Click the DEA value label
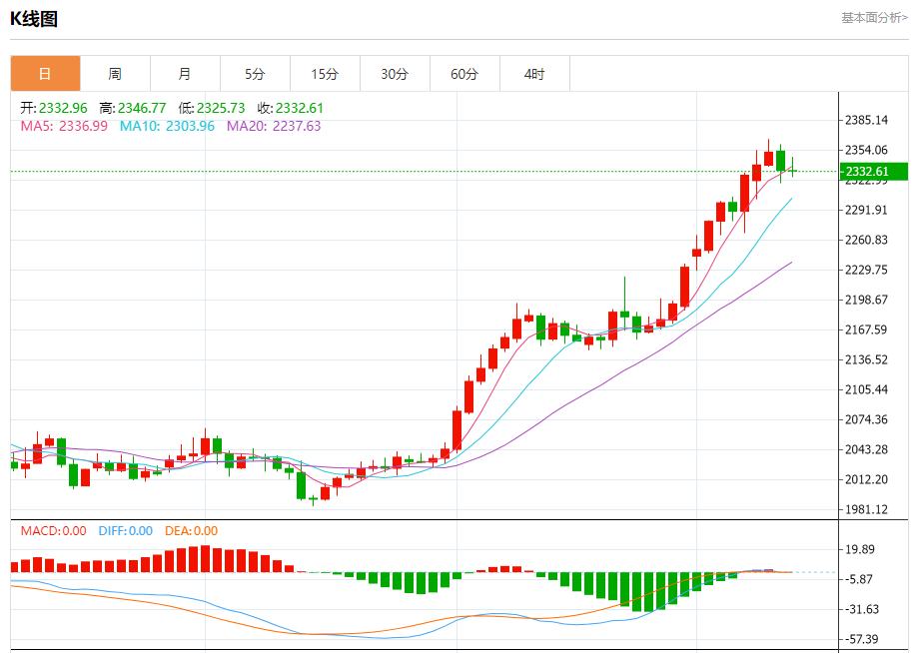Image resolution: width=914 pixels, height=653 pixels. pos(191,531)
